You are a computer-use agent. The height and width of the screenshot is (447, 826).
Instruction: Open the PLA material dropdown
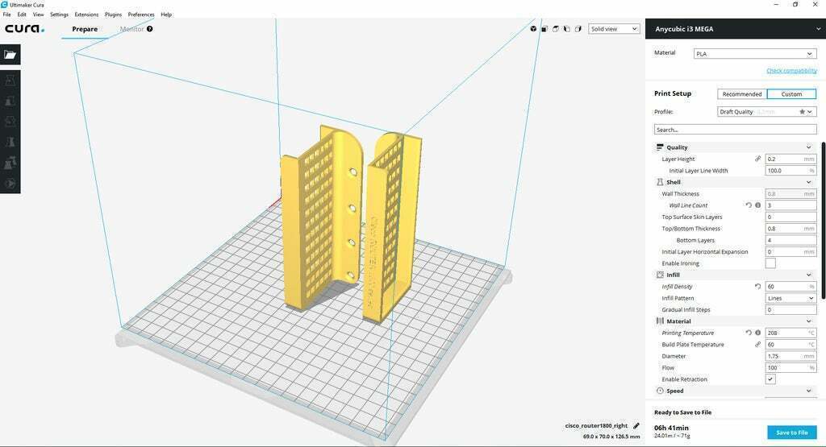pos(754,54)
